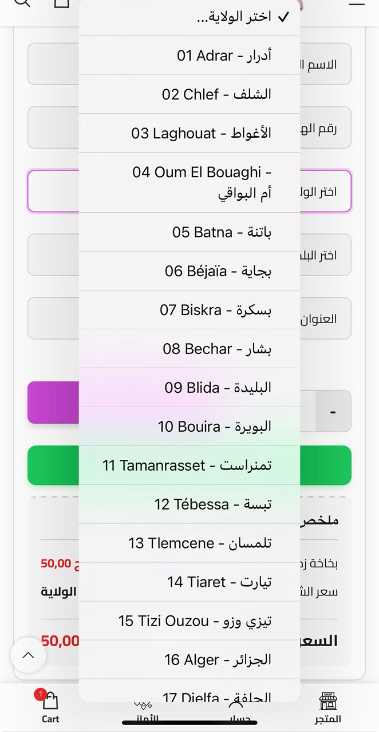The image size is (379, 732).
Task: Select '05 Batna - باتنة' option
Action: (189, 232)
